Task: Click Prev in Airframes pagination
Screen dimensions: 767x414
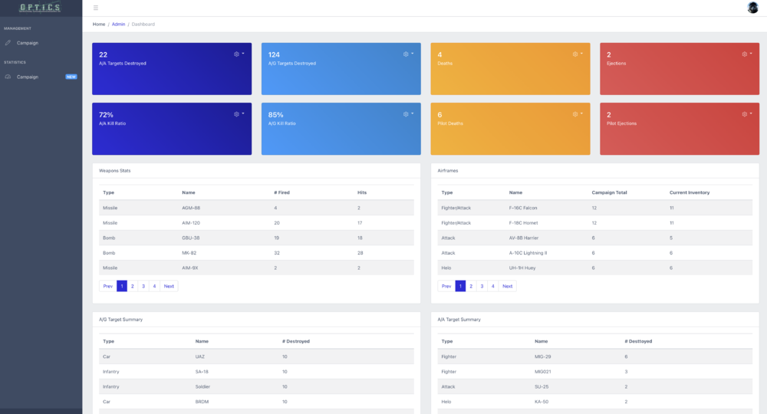Action: point(446,286)
